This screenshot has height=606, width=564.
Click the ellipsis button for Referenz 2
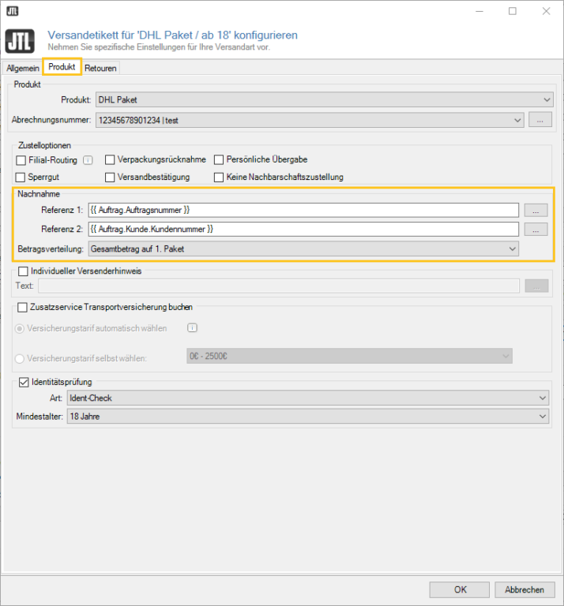[536, 229]
